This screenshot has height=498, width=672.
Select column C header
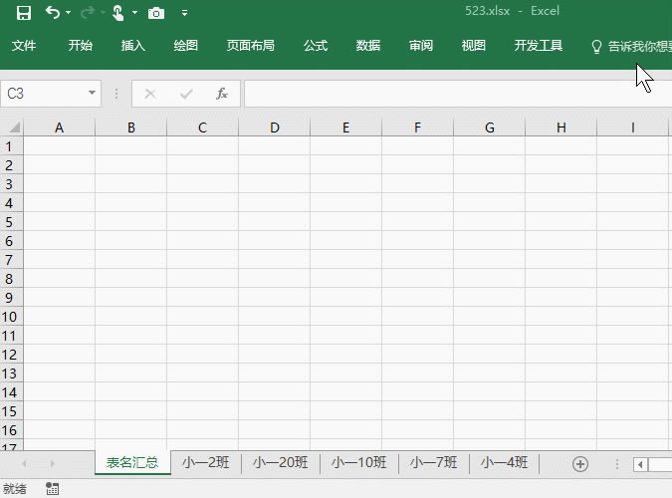point(202,127)
